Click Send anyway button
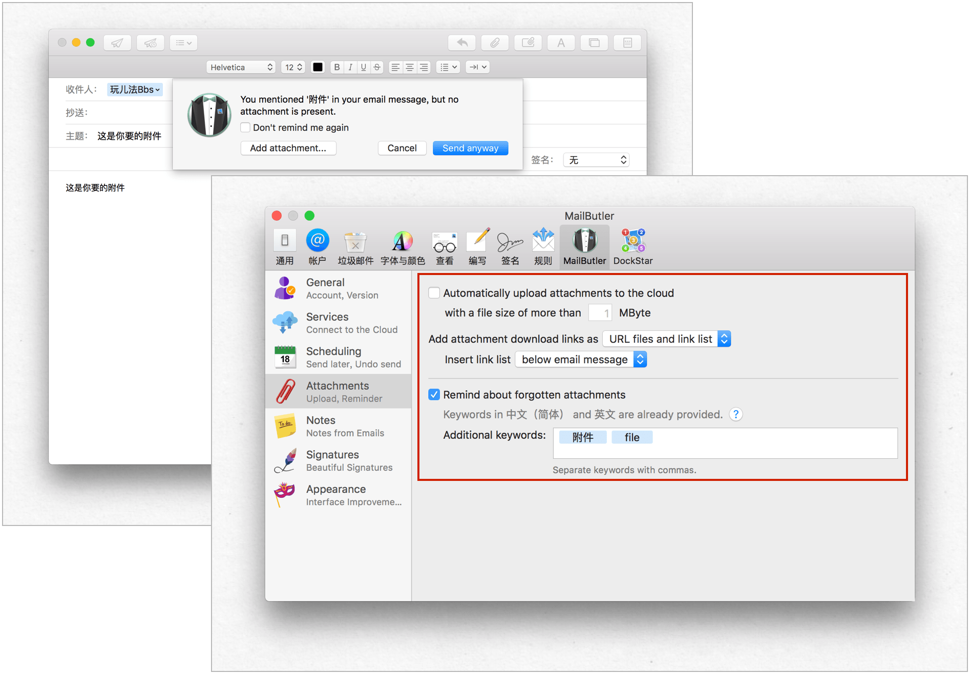The height and width of the screenshot is (674, 970). pyautogui.click(x=470, y=148)
